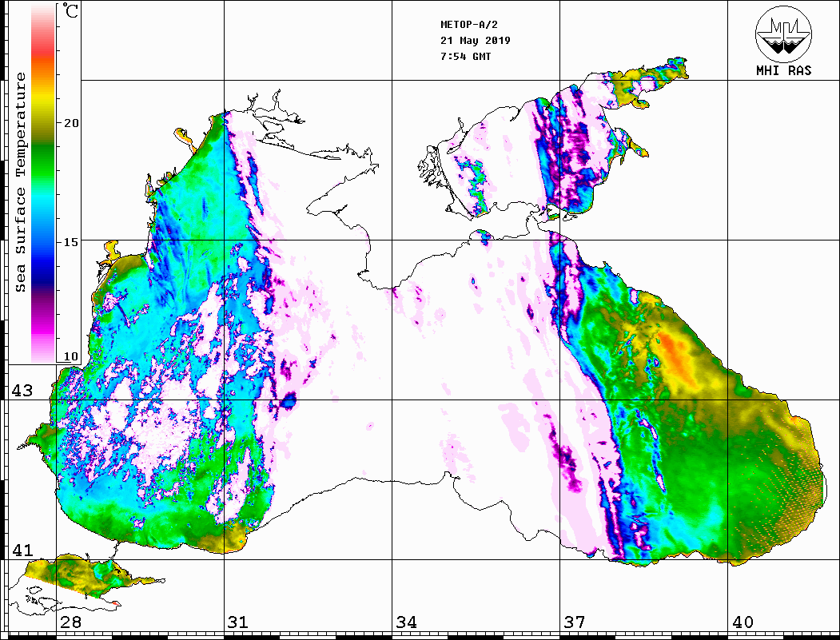Click the latitude label '41'
Screen dimensions: 840x640
[22, 550]
